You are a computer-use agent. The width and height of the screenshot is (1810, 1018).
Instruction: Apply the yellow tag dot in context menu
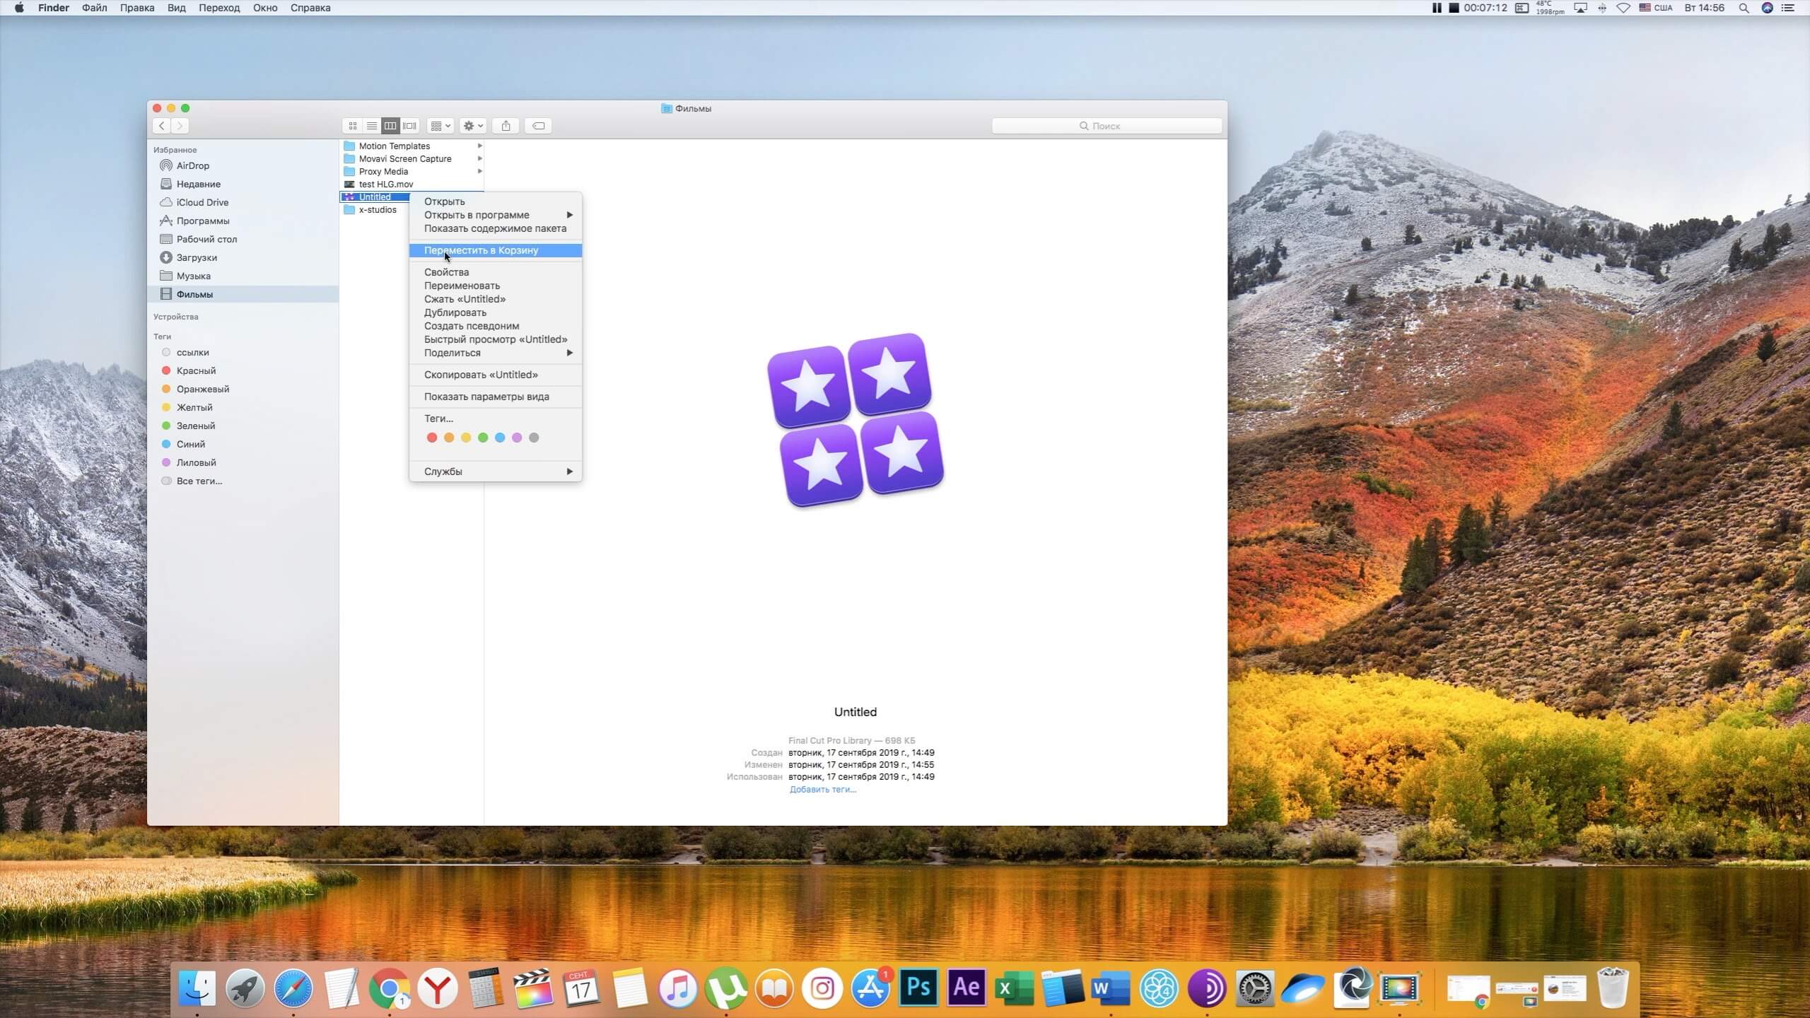pos(466,438)
